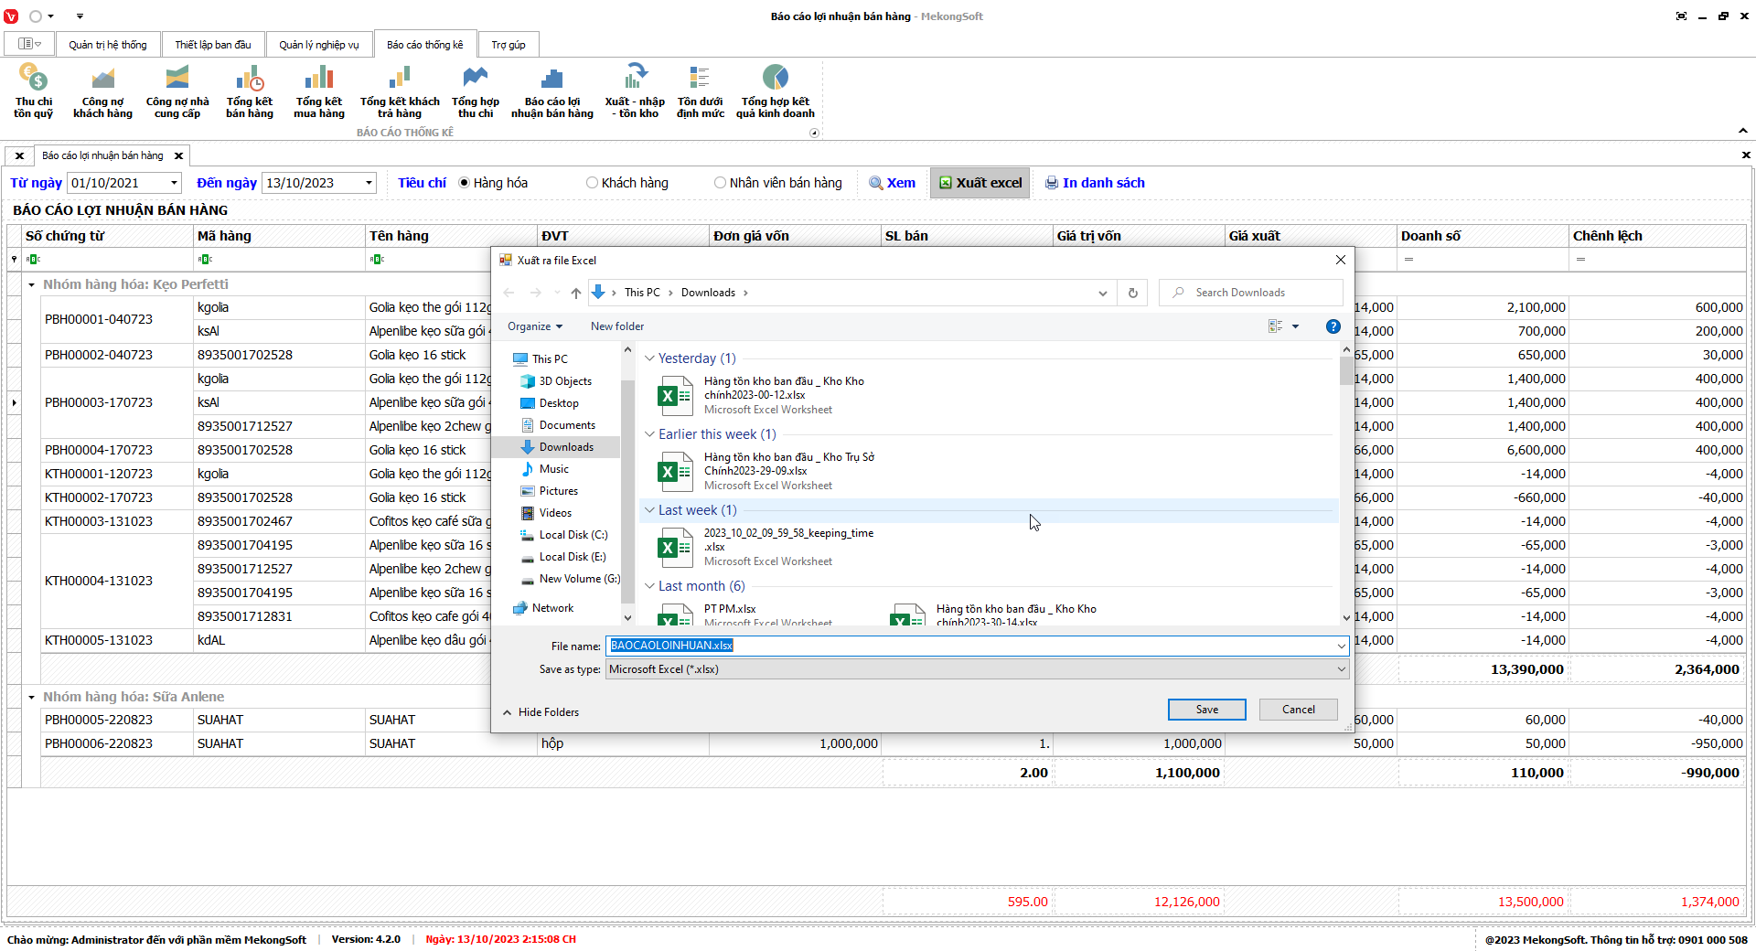
Task: Open the Tồn dưới định mức report
Action: click(700, 91)
